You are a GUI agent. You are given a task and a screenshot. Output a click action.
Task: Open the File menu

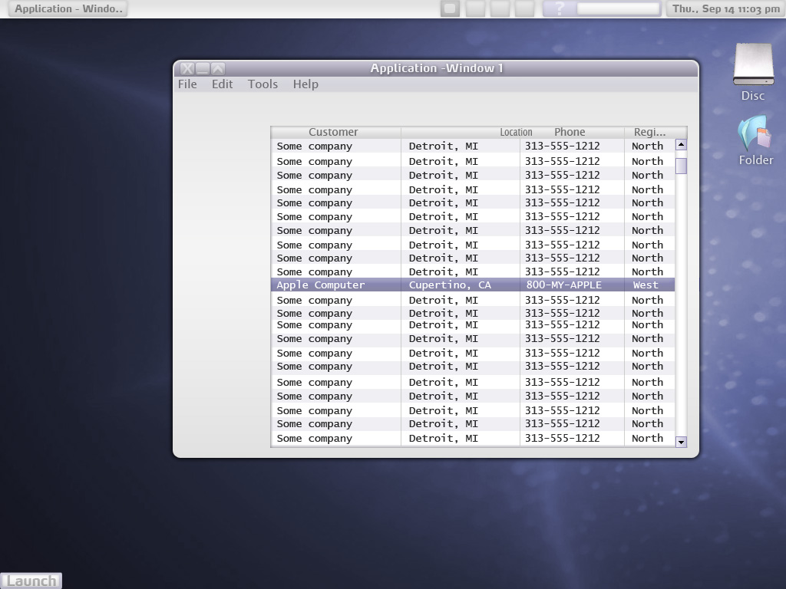(x=187, y=84)
